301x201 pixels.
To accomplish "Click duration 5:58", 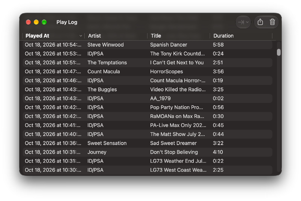I will pyautogui.click(x=218, y=45).
